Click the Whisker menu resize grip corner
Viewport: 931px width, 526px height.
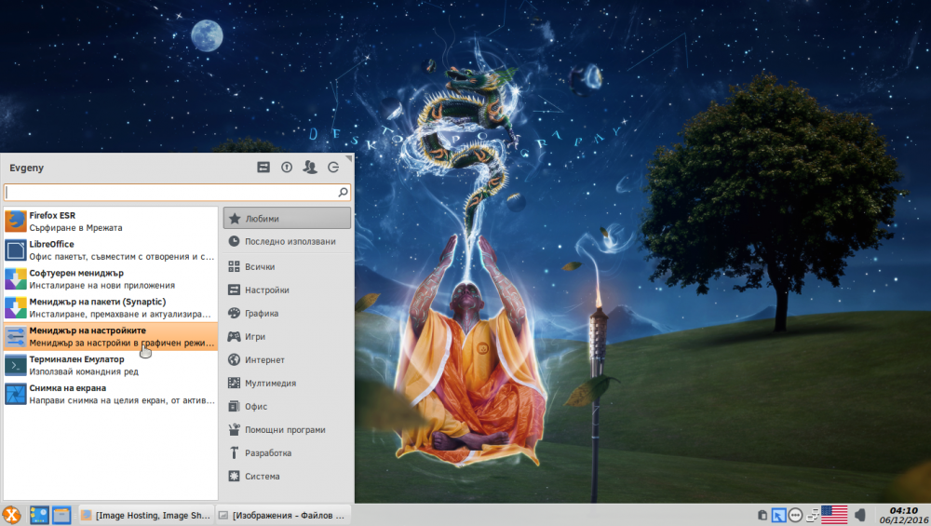(x=349, y=158)
